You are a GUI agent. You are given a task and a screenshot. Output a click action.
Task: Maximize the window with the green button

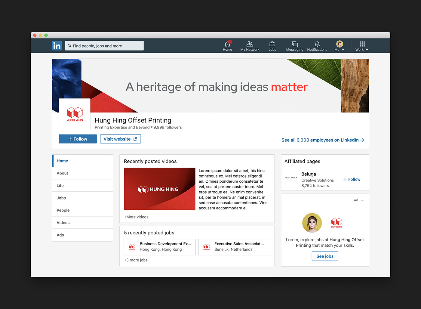pyautogui.click(x=46, y=35)
